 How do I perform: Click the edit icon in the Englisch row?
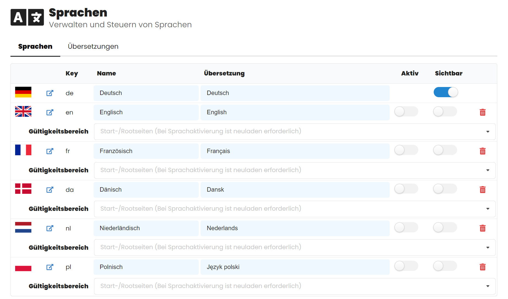tap(50, 112)
